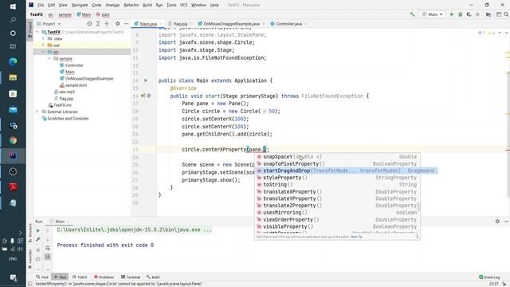Click the Project tool window settings gear
The width and height of the screenshot is (510, 287).
[117, 24]
